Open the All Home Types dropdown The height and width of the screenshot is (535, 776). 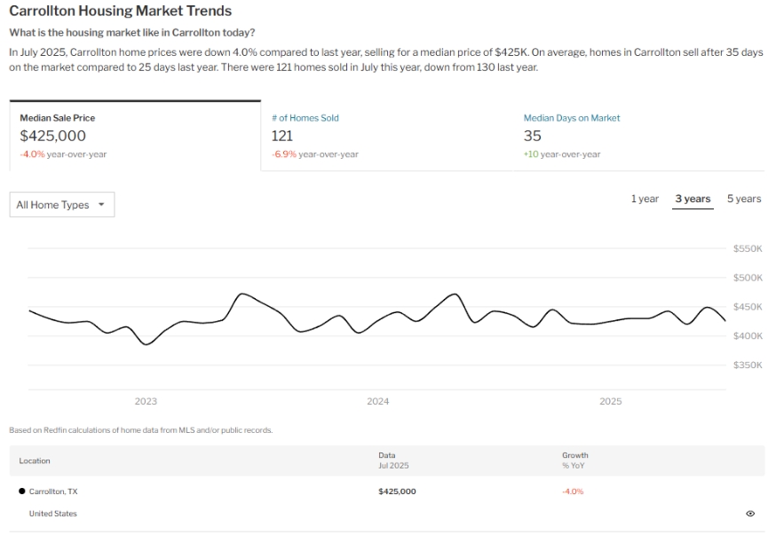click(62, 205)
